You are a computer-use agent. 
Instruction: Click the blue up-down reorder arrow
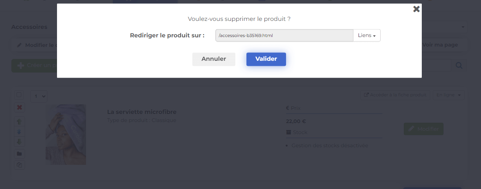[19, 131]
